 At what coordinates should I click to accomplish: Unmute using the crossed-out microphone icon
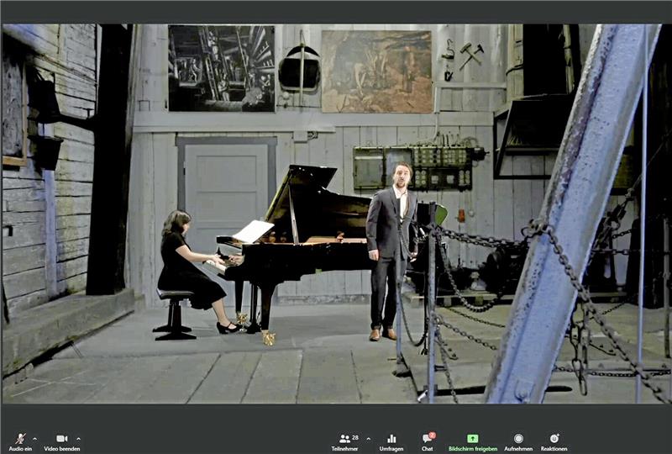(x=20, y=438)
